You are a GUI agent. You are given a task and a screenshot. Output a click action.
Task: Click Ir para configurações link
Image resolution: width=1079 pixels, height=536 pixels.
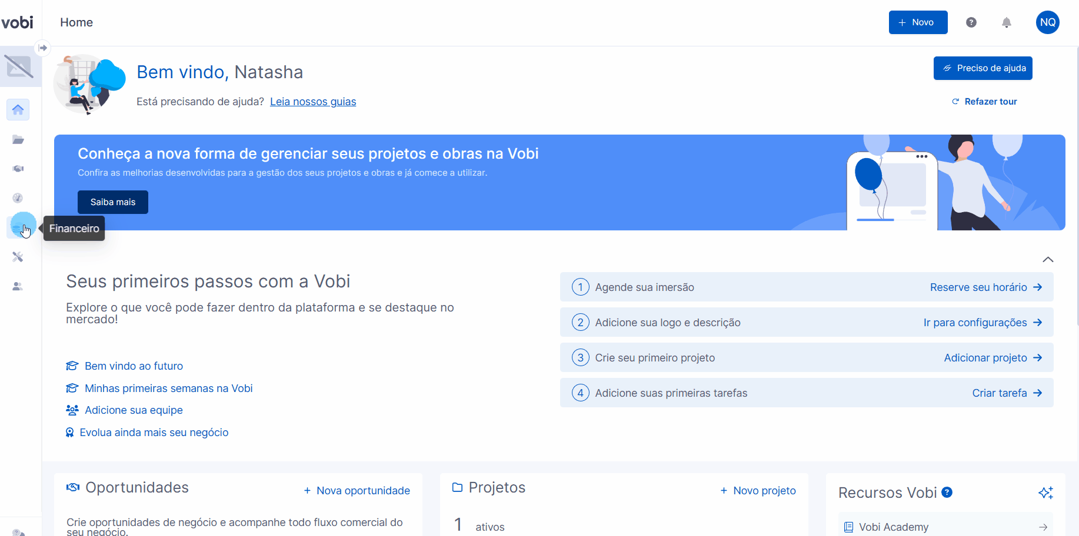[983, 323]
